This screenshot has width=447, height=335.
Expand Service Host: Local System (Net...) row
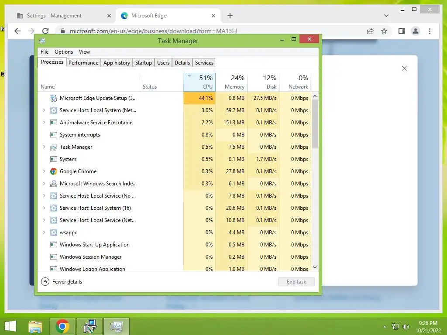44,110
